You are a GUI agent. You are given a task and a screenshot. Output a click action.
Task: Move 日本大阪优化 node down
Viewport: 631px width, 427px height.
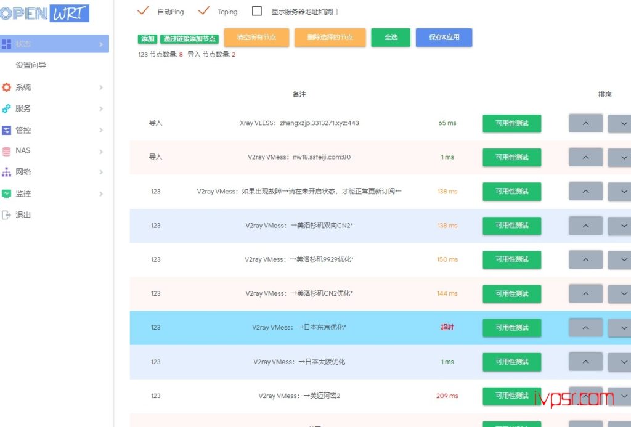coord(620,362)
